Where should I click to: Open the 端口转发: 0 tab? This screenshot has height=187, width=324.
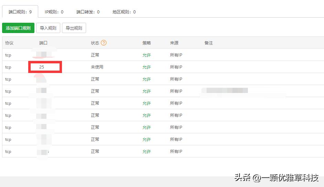pos(88,12)
